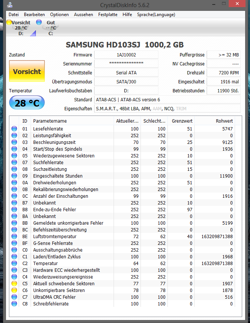
Task: Click the Schlecht... column header
Action: (x=154, y=121)
